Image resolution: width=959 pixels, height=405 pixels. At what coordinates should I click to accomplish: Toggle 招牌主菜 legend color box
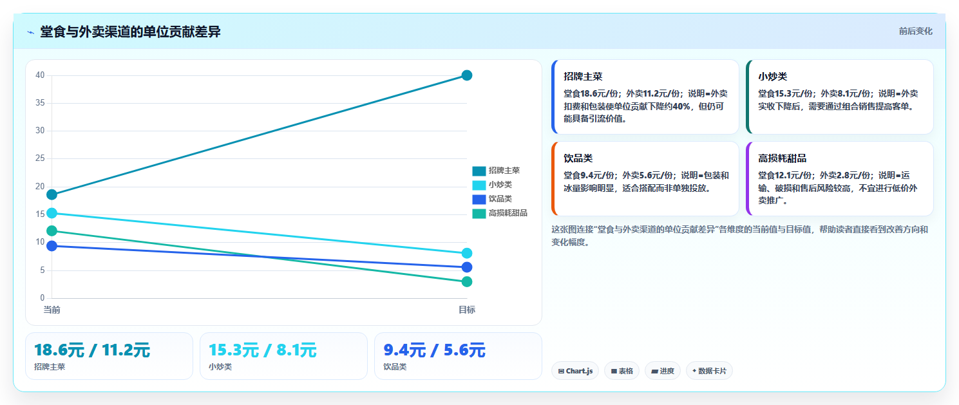point(479,171)
